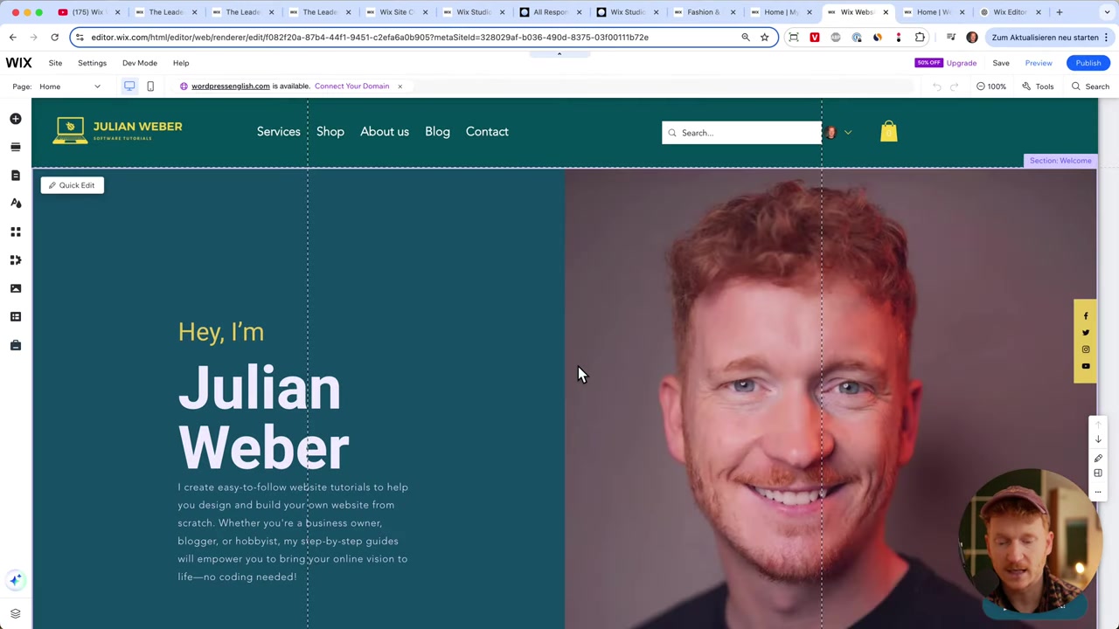Select the About us nav item
1119x629 pixels.
coord(385,132)
